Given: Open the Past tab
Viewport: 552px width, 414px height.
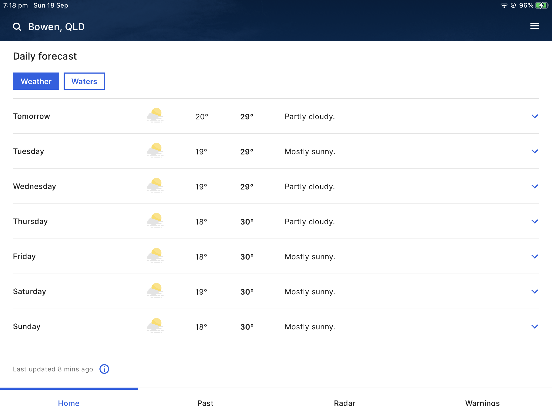Looking at the screenshot, I should (x=205, y=403).
